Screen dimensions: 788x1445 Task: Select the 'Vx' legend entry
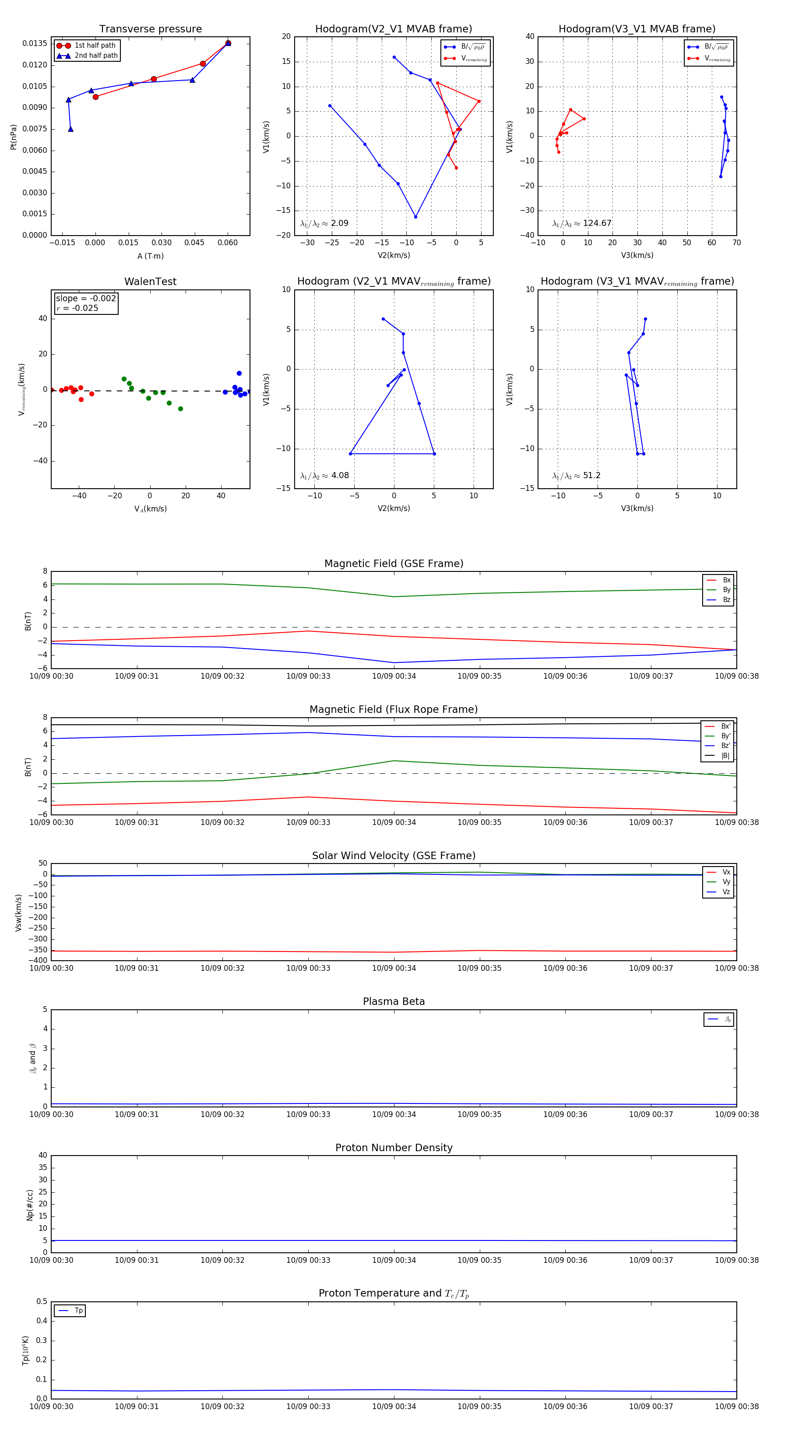click(718, 872)
